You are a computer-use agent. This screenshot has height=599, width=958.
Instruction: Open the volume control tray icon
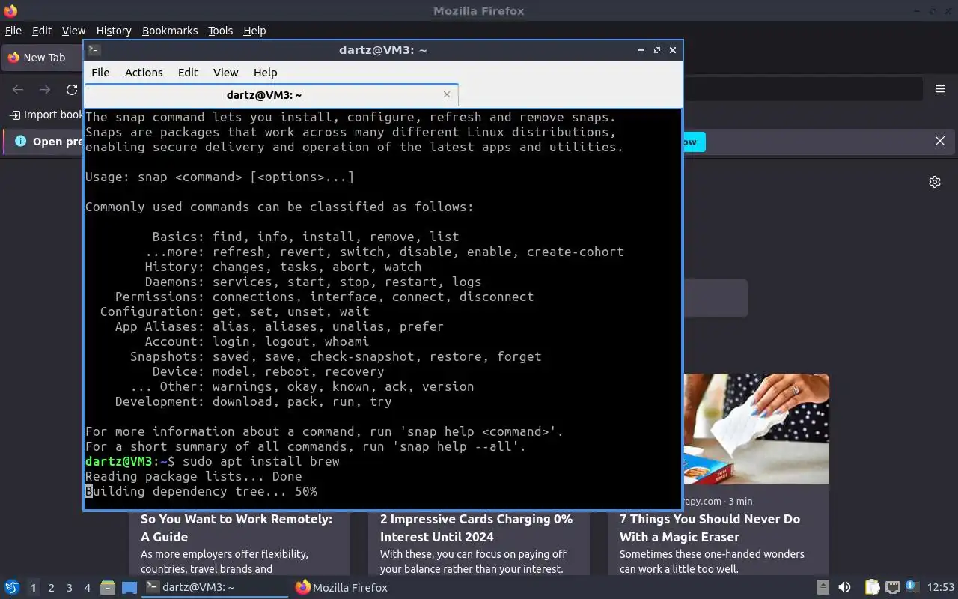(x=844, y=588)
